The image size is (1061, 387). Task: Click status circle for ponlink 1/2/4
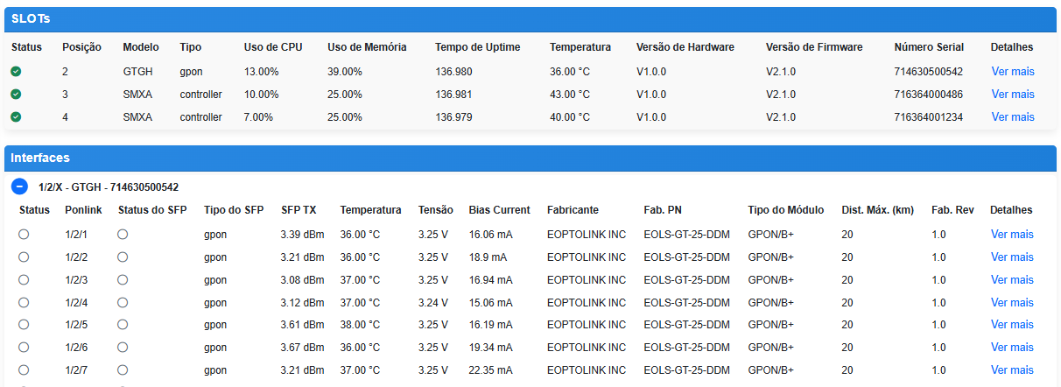click(24, 302)
